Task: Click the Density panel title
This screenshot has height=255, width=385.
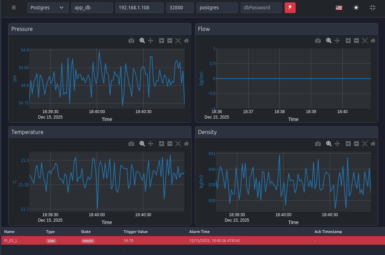Action: (207, 132)
